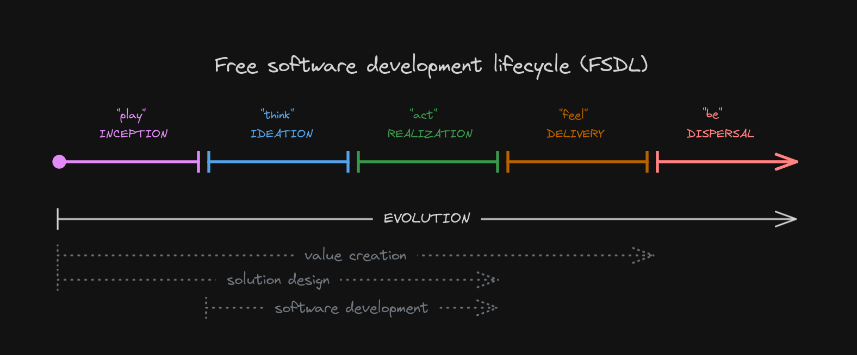Image resolution: width=857 pixels, height=355 pixels.
Task: Click the REALIZATION phase label
Action: click(x=430, y=134)
